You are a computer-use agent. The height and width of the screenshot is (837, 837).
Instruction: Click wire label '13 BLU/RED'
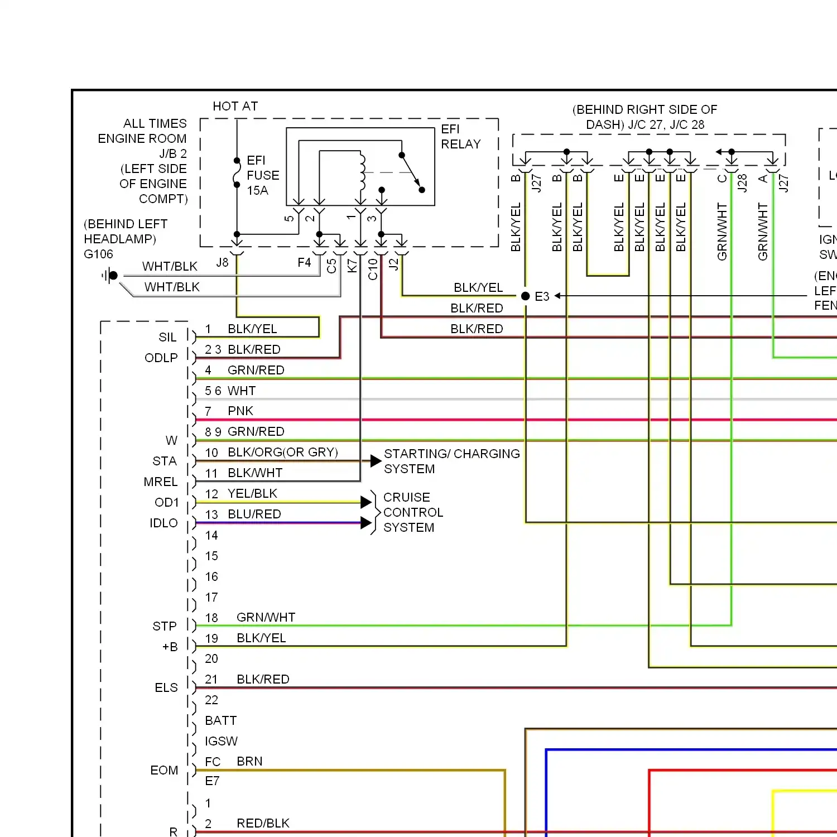pyautogui.click(x=243, y=514)
